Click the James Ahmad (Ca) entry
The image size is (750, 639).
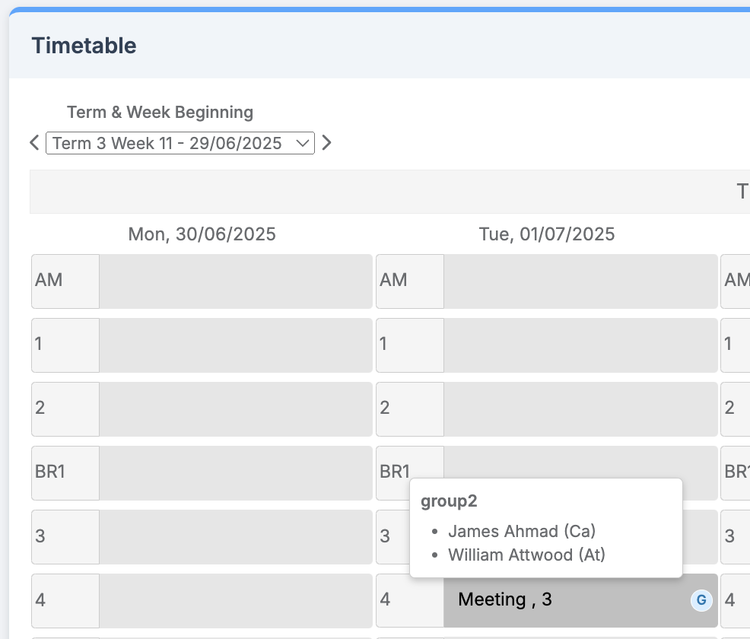pos(521,531)
